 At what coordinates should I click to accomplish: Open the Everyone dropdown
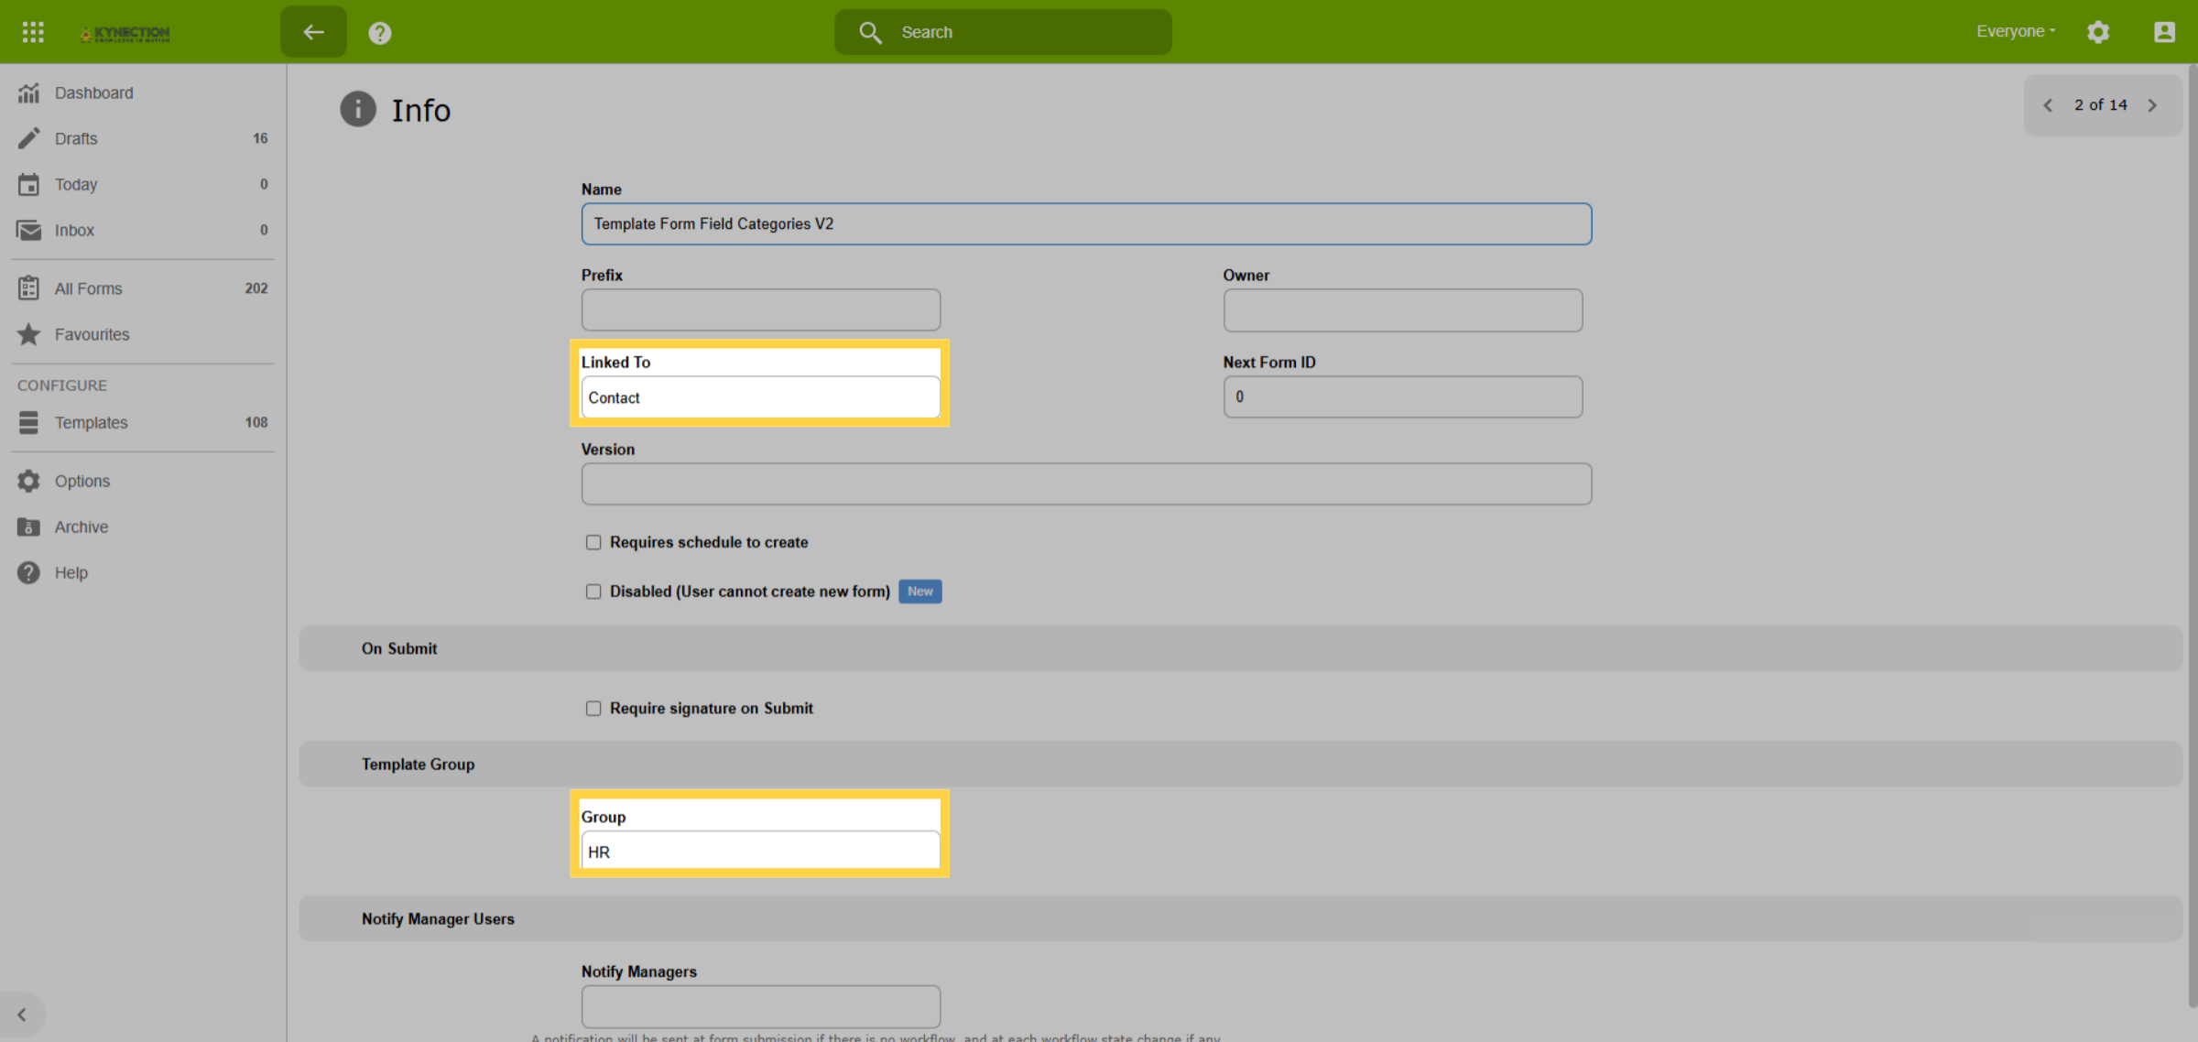click(2016, 31)
